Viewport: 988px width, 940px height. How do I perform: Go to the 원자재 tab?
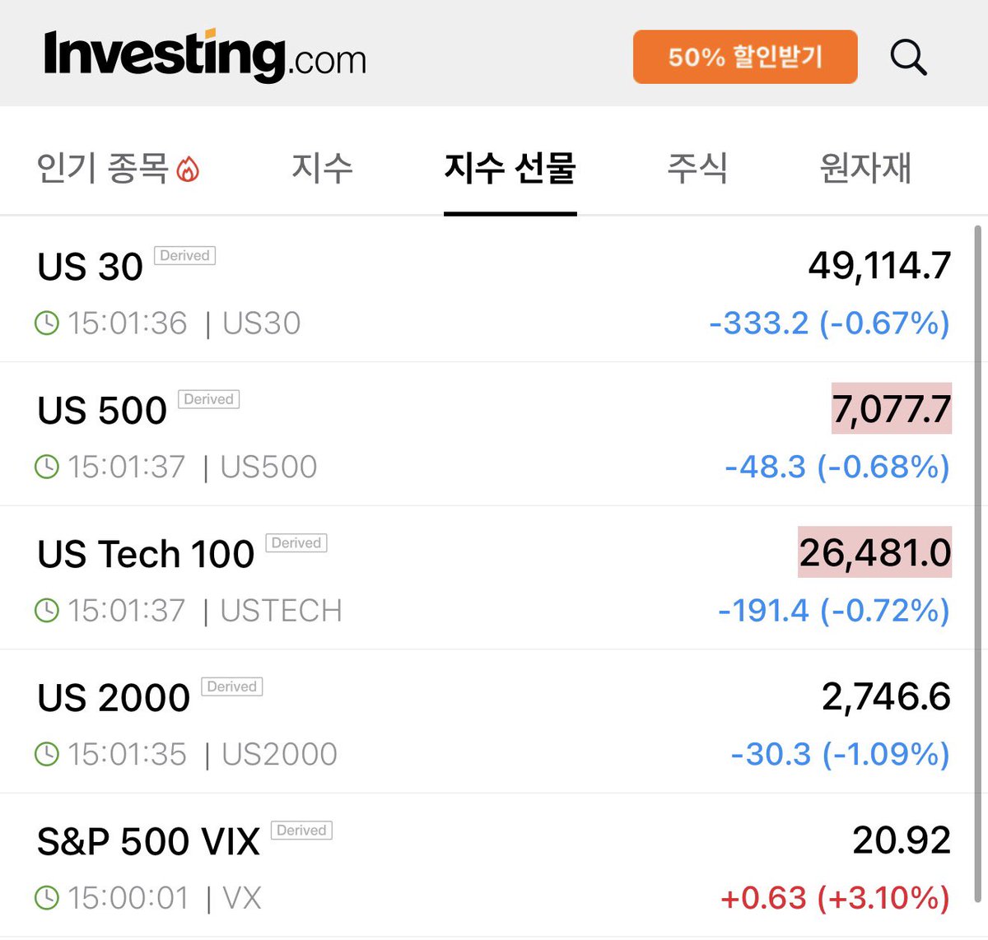(864, 168)
